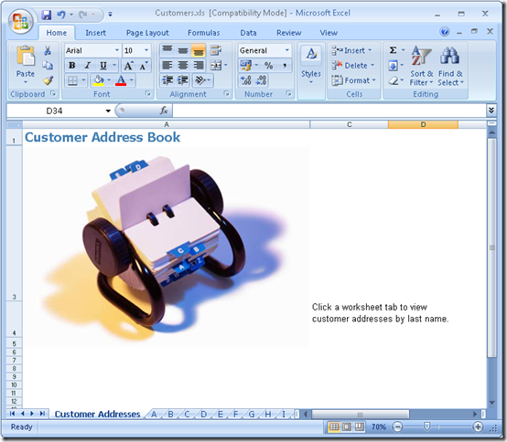This screenshot has width=507, height=442.
Task: Increase Decimal places
Action: [246, 80]
